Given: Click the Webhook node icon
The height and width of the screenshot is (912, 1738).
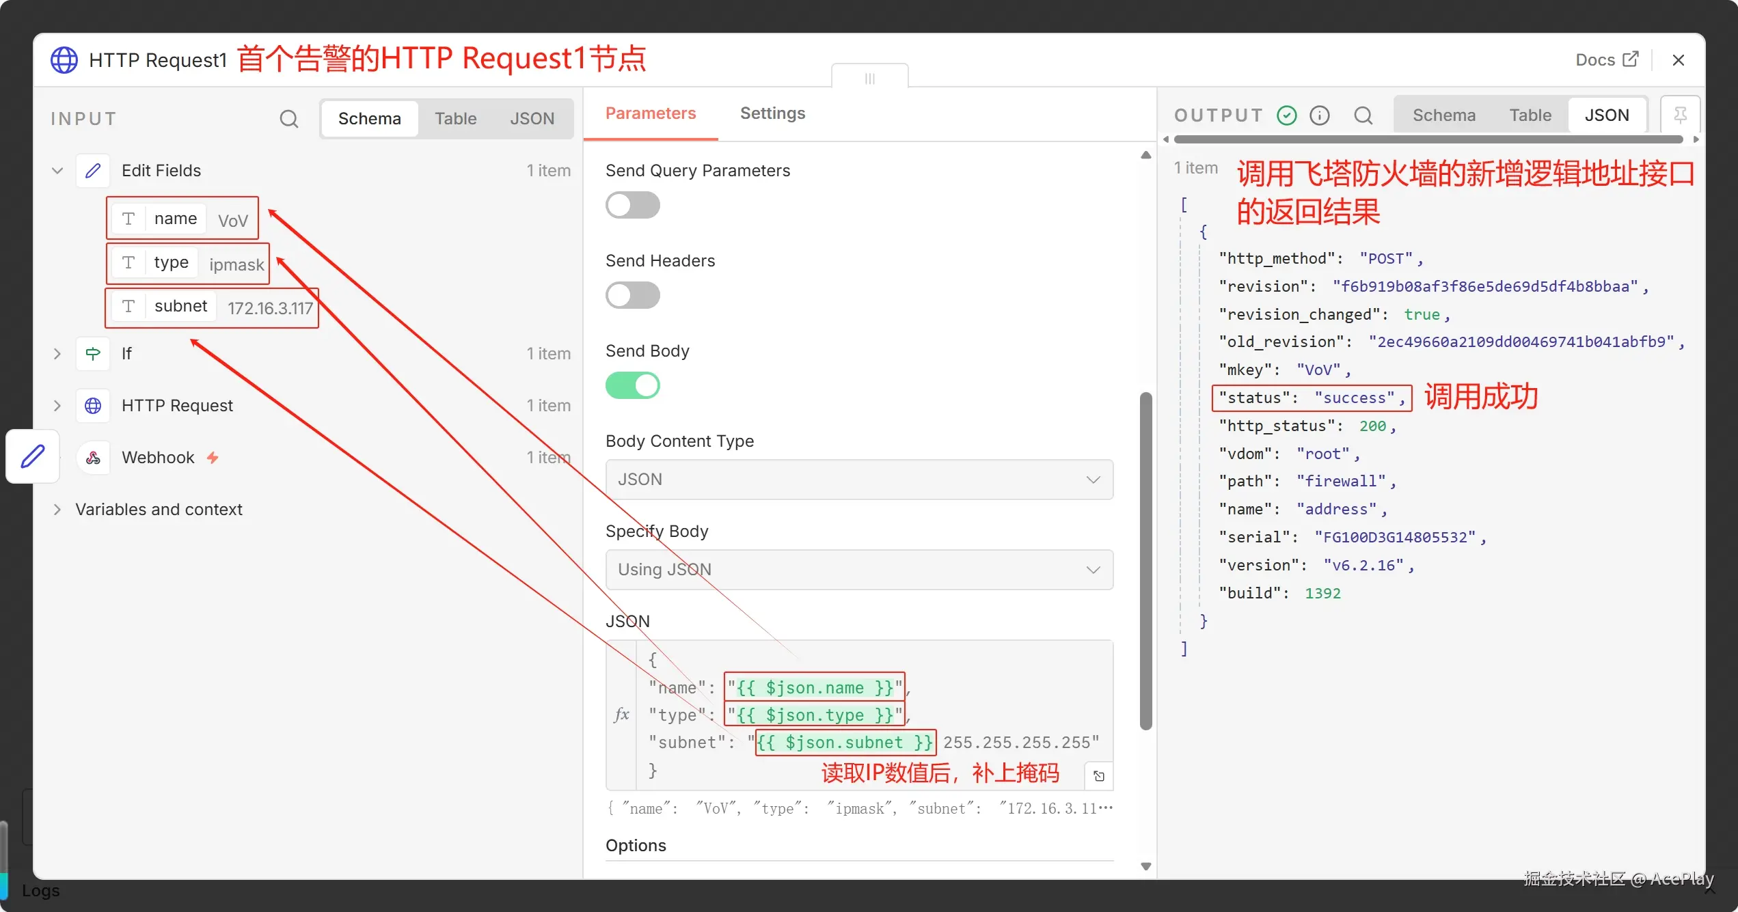Looking at the screenshot, I should tap(93, 458).
